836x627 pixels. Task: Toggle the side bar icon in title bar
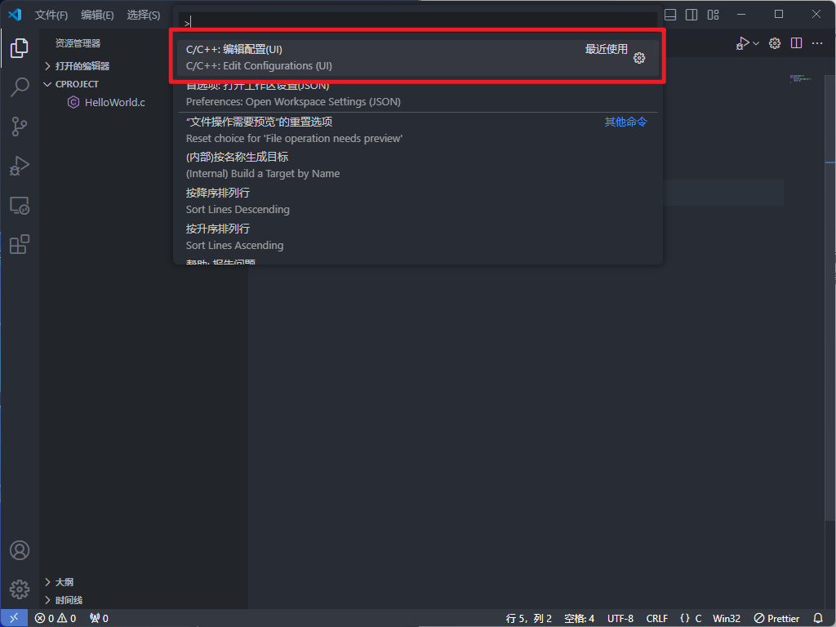[x=691, y=15]
